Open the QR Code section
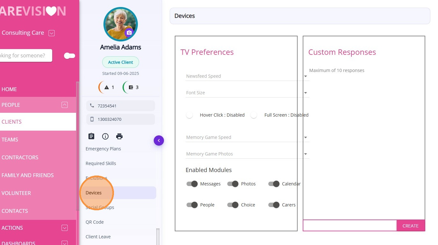Viewport: 438px width, 245px height. 95,222
